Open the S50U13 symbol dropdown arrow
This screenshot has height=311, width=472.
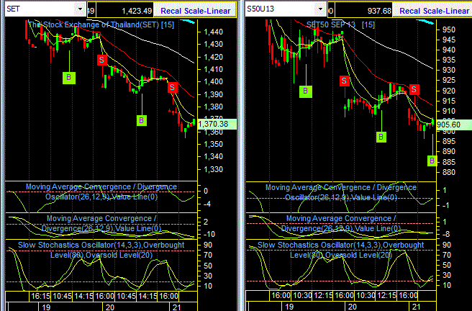[320, 9]
